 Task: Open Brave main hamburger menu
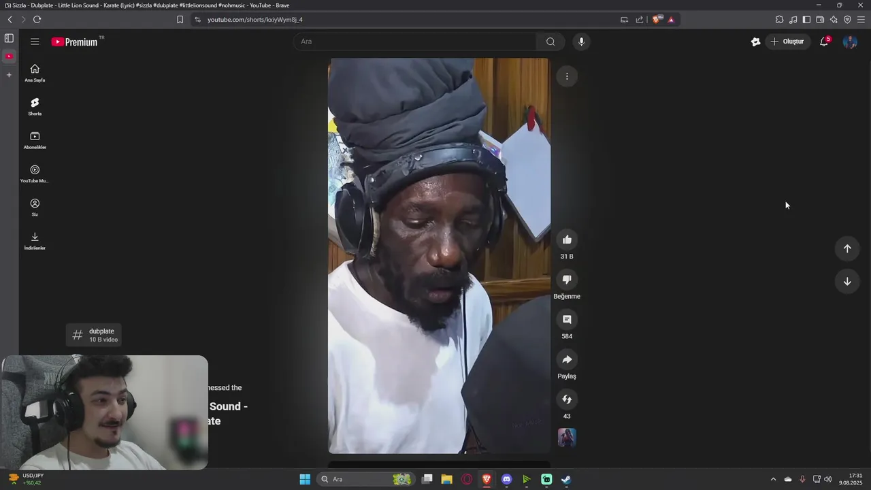coord(861,20)
